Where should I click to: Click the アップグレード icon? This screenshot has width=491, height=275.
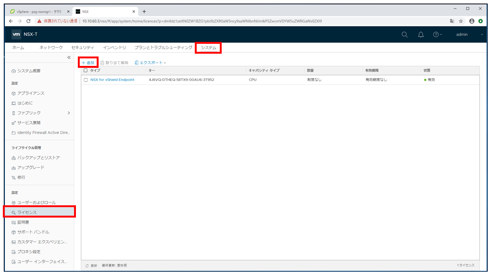coord(14,168)
